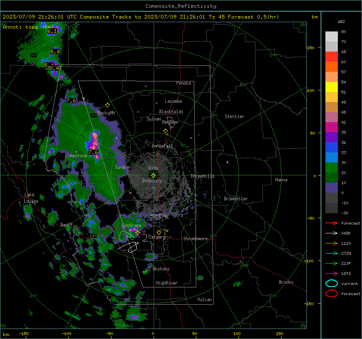
Task: Click the Innisfail city label
Action: (162, 146)
